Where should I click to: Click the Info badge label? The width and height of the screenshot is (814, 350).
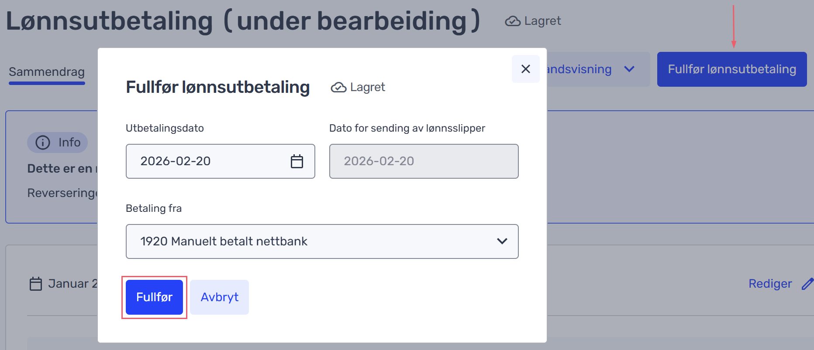69,143
